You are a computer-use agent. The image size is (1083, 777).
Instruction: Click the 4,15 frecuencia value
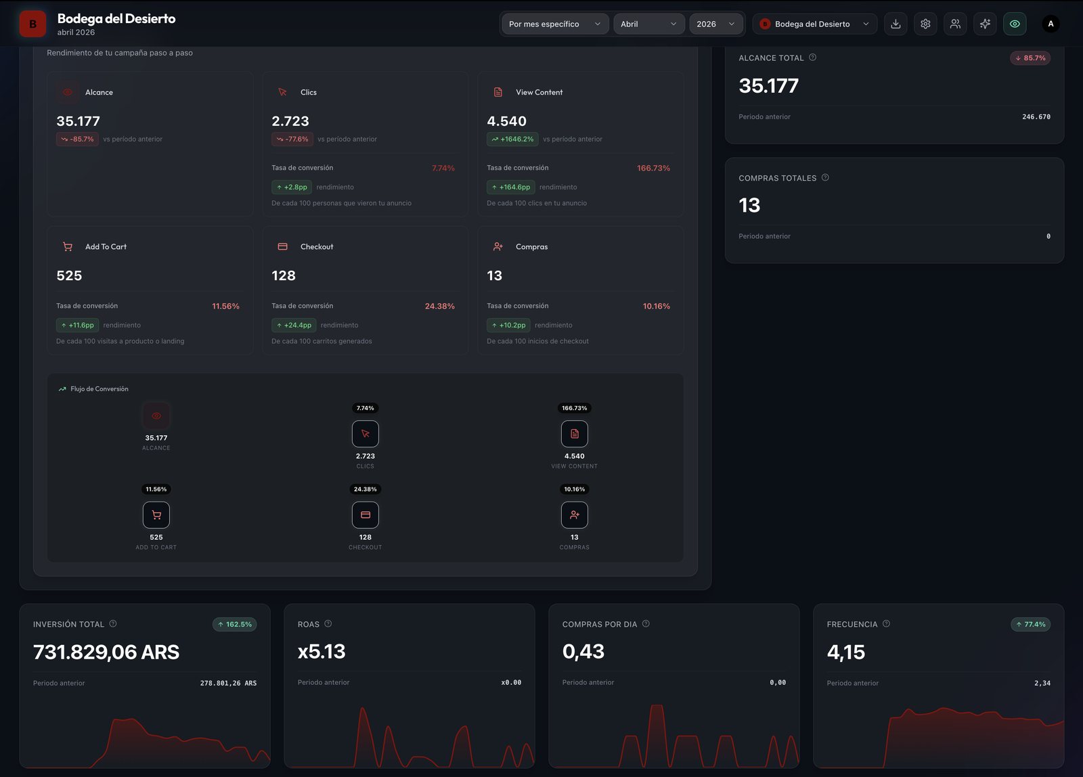point(846,652)
